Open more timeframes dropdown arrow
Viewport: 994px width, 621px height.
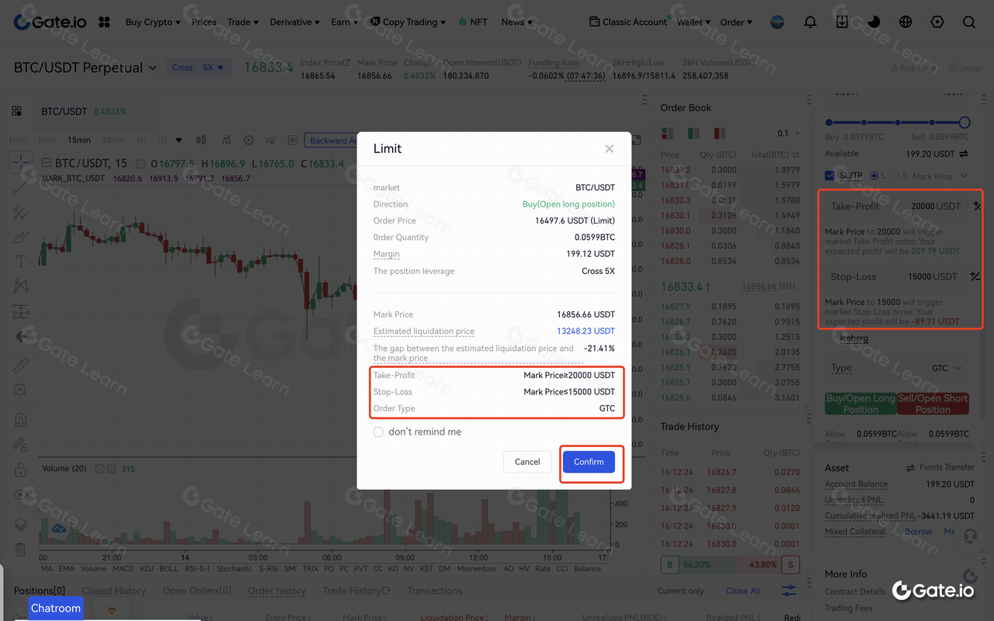click(x=179, y=140)
